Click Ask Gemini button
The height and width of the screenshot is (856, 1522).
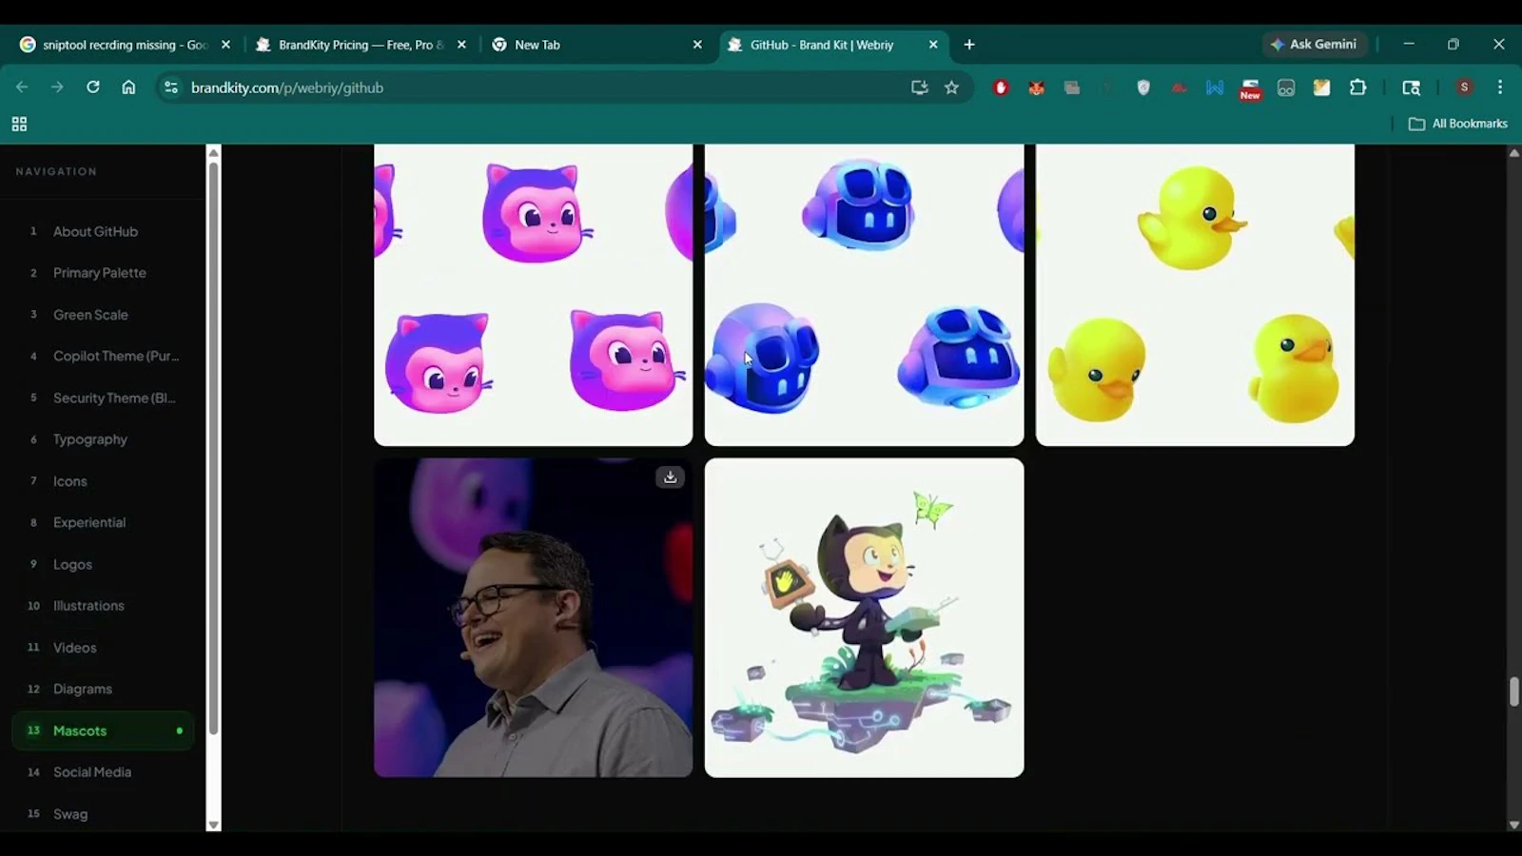(x=1314, y=45)
